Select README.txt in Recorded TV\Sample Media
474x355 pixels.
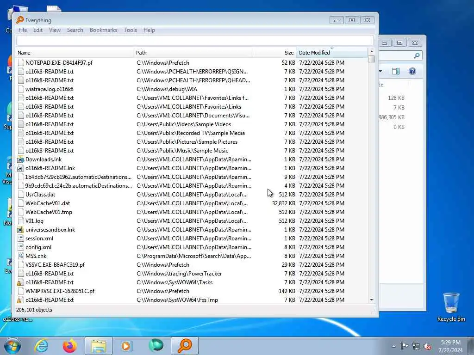[x=49, y=133]
